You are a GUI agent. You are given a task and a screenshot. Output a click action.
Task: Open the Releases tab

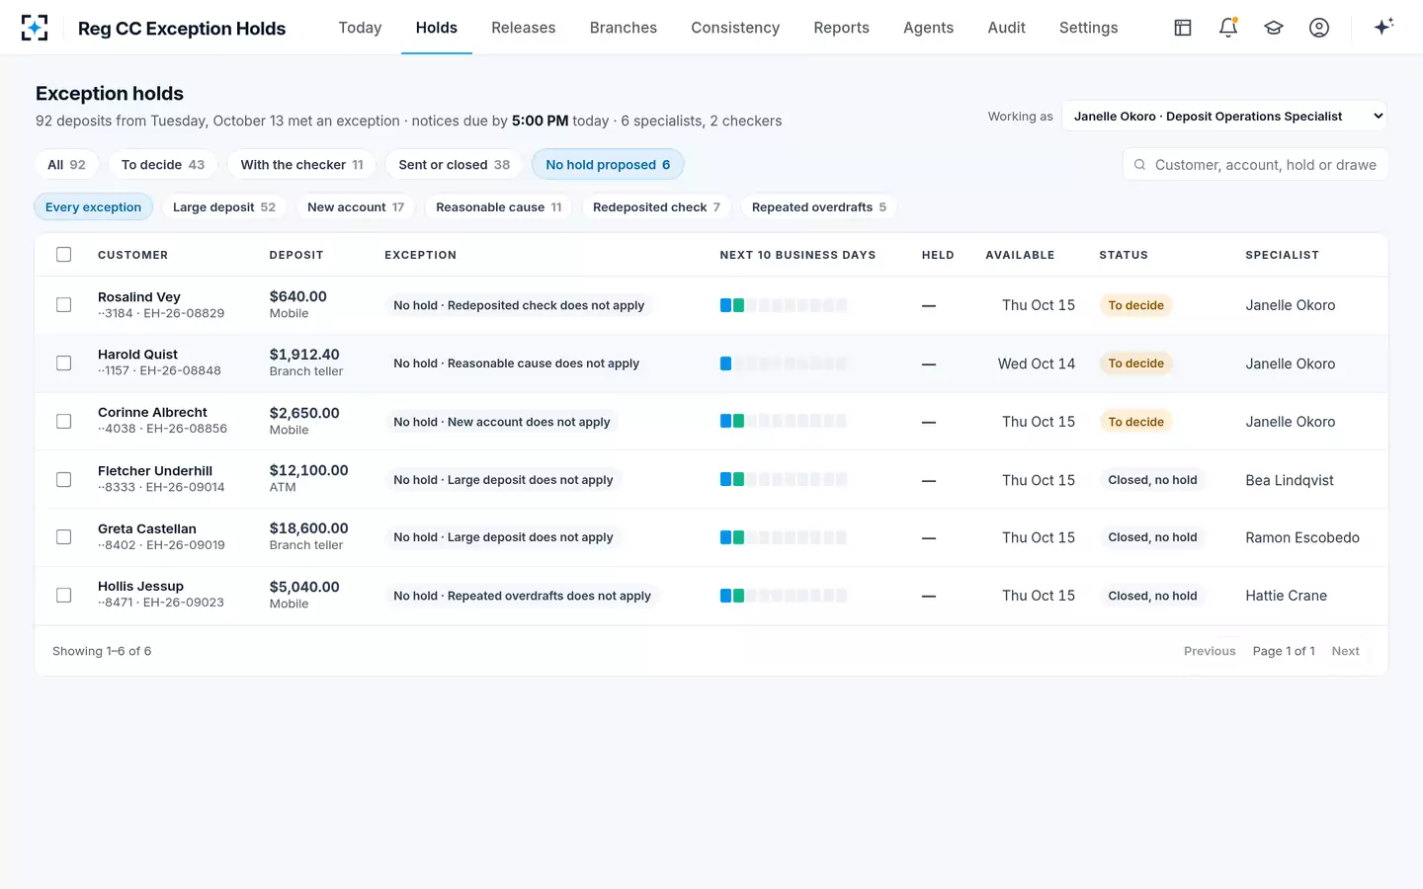[523, 28]
